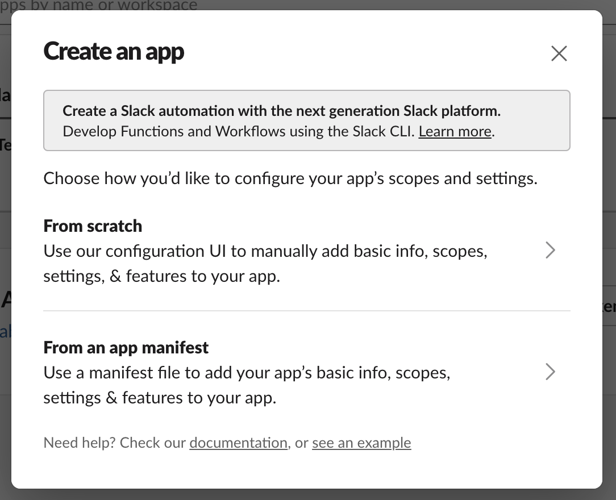Click the 'Create an app' dialog title
Viewport: 616px width, 500px height.
click(114, 52)
